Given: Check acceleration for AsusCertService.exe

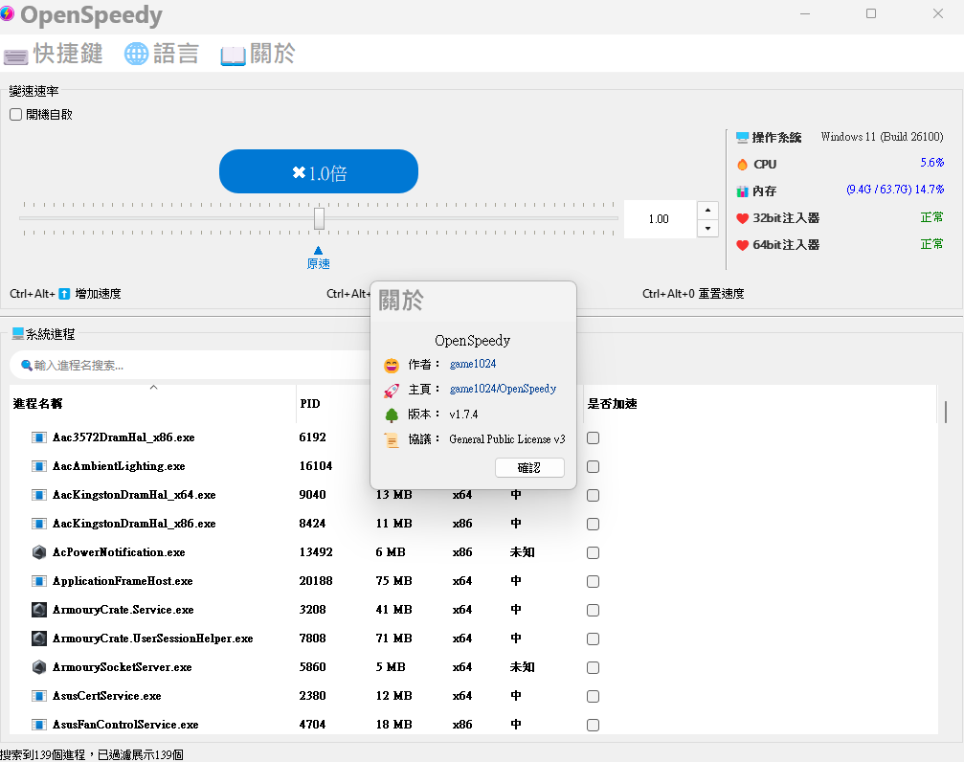Looking at the screenshot, I should pos(593,696).
